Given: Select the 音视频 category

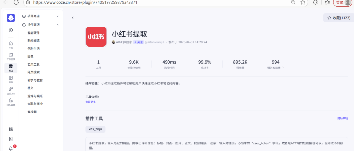Looking at the screenshot, I should (32, 112).
